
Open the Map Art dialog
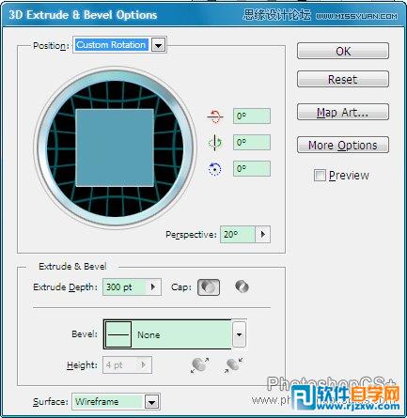coord(343,112)
